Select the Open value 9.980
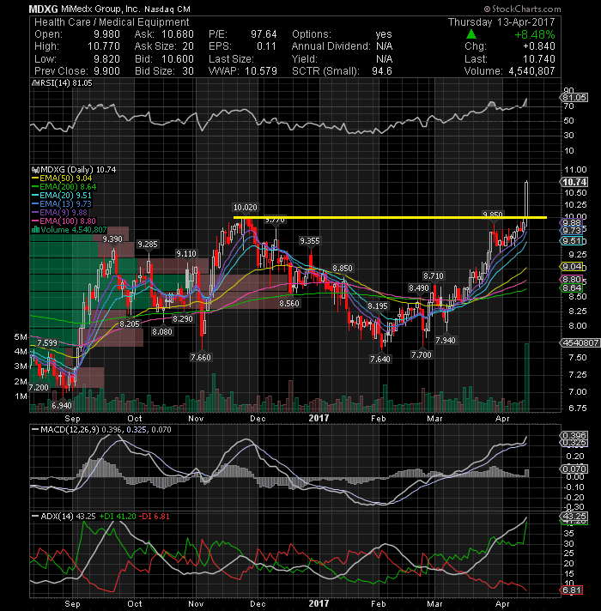 (106, 34)
